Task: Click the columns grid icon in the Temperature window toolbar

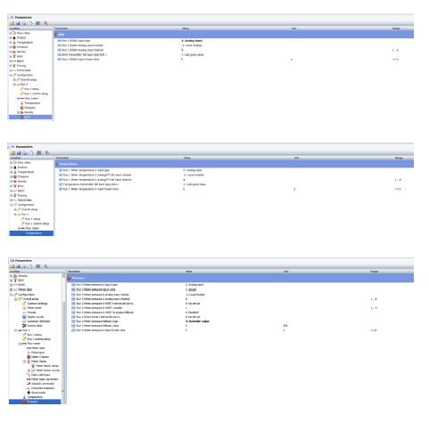Action: pos(39,153)
